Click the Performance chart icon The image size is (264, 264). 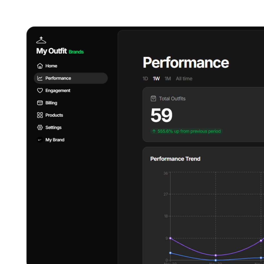pyautogui.click(x=40, y=78)
